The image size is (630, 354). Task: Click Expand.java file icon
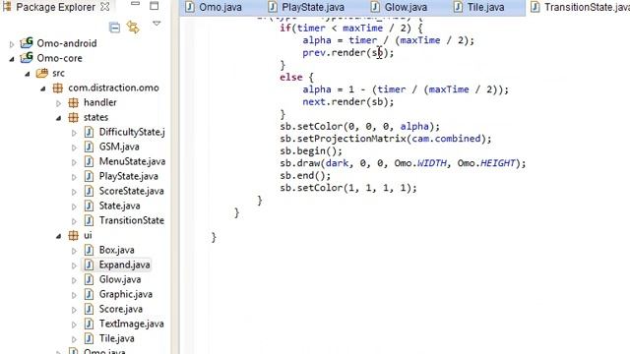pyautogui.click(x=89, y=265)
